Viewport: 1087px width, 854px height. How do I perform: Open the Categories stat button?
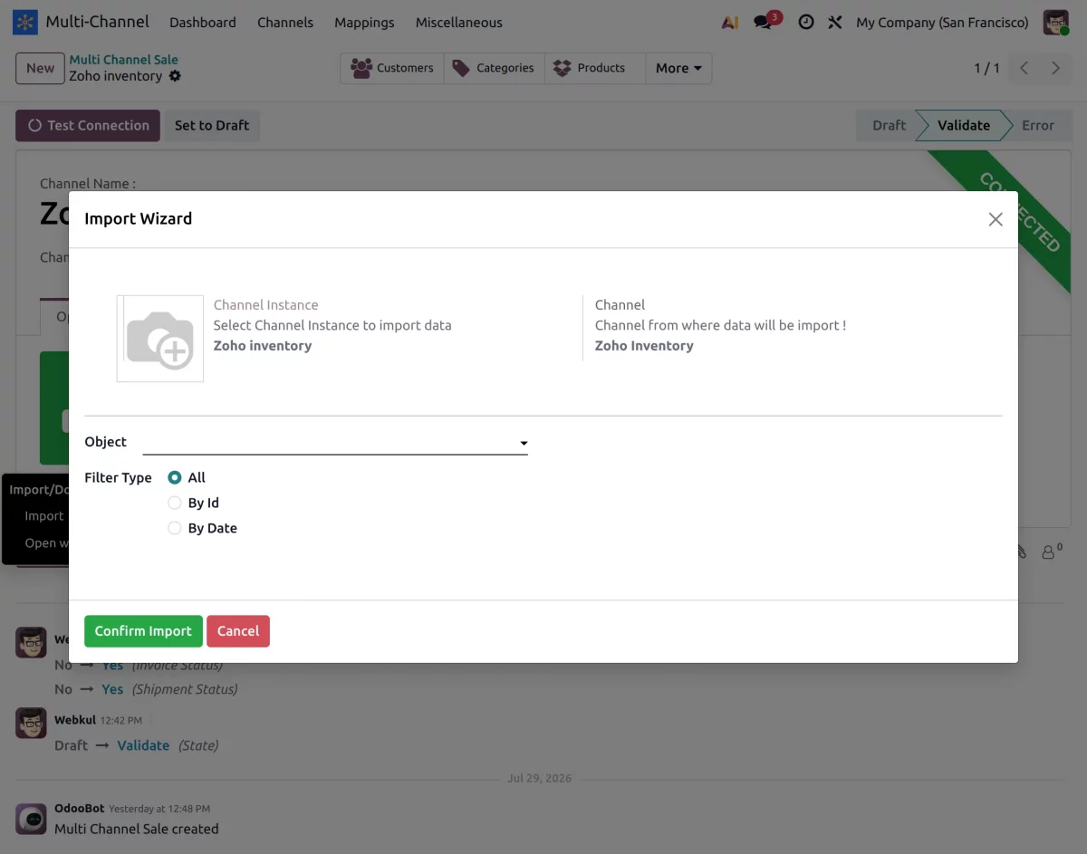(x=494, y=68)
